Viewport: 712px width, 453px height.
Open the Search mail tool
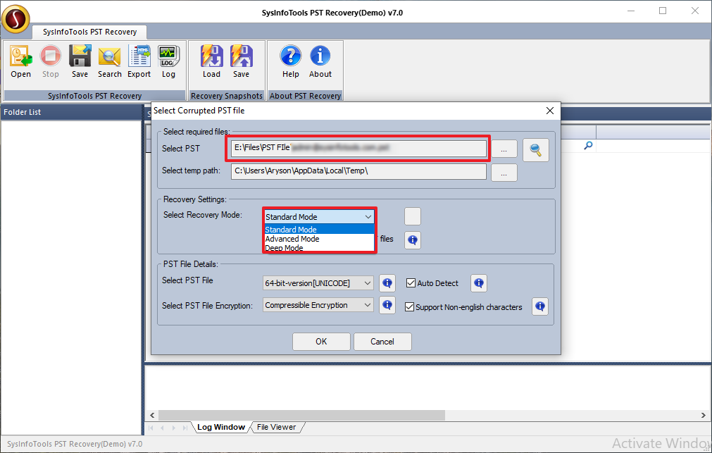[x=109, y=61]
